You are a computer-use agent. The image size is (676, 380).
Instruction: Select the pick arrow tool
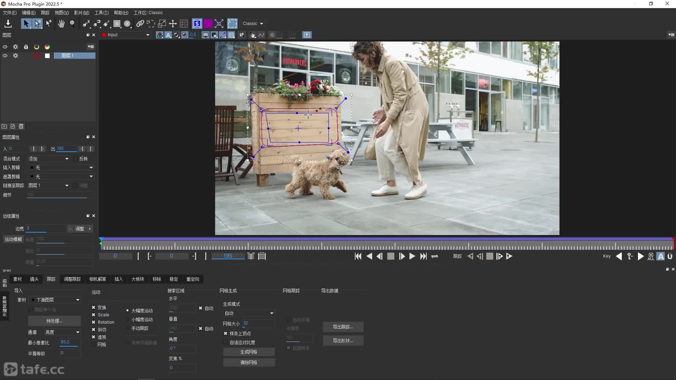(26, 24)
